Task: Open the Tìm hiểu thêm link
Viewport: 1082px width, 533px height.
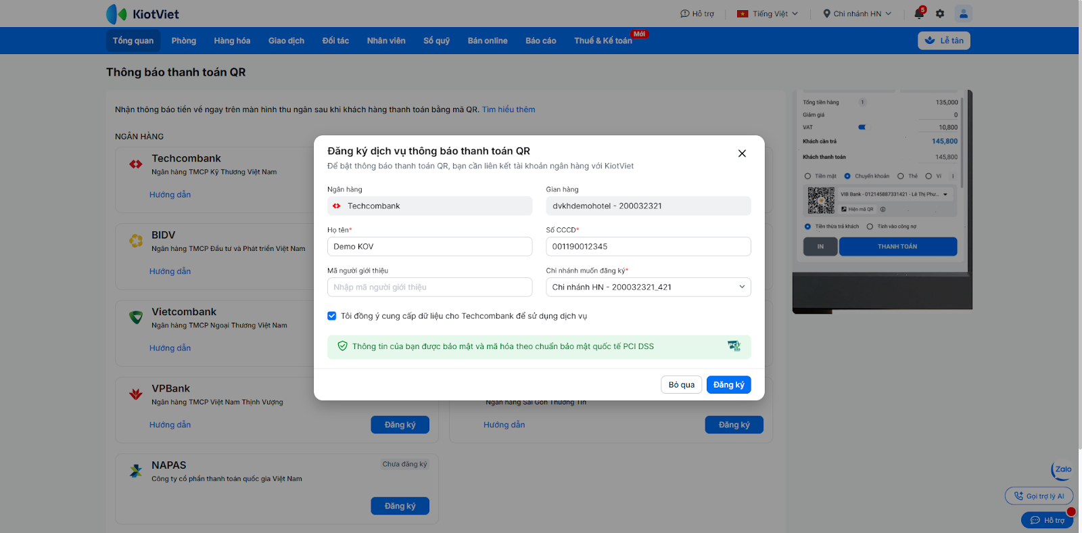Action: pos(509,110)
